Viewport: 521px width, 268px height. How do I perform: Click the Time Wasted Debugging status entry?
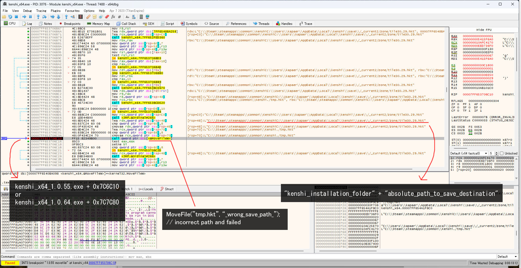tap(493, 263)
